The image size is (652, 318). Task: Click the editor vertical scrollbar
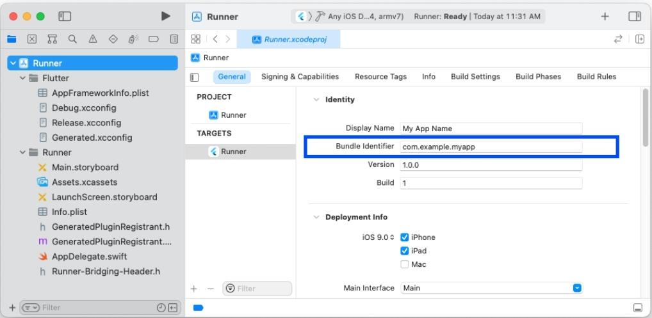645,117
